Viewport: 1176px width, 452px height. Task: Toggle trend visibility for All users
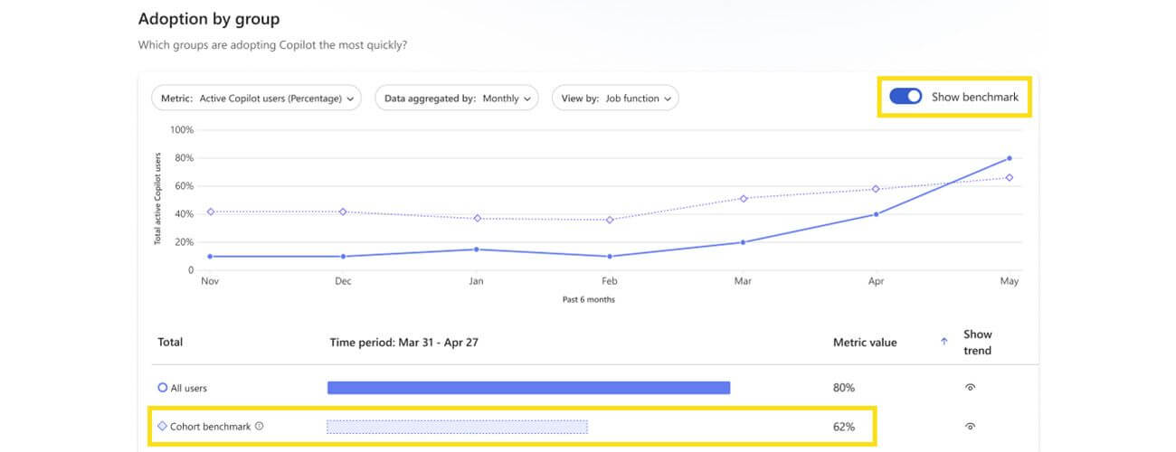(x=970, y=388)
